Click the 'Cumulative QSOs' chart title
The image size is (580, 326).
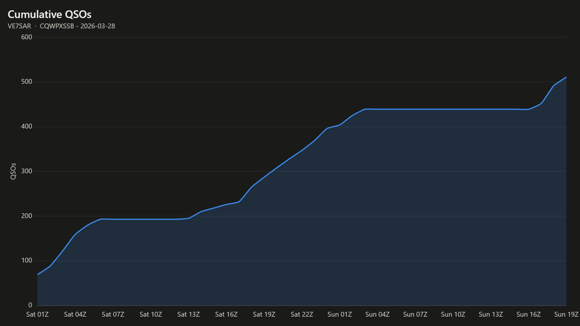tap(50, 14)
